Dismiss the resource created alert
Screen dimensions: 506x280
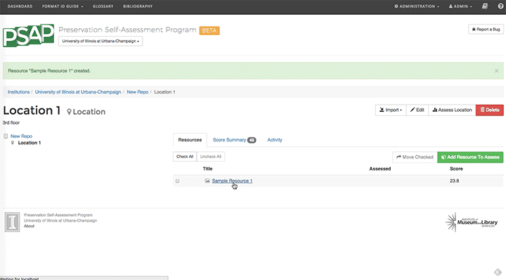point(497,71)
